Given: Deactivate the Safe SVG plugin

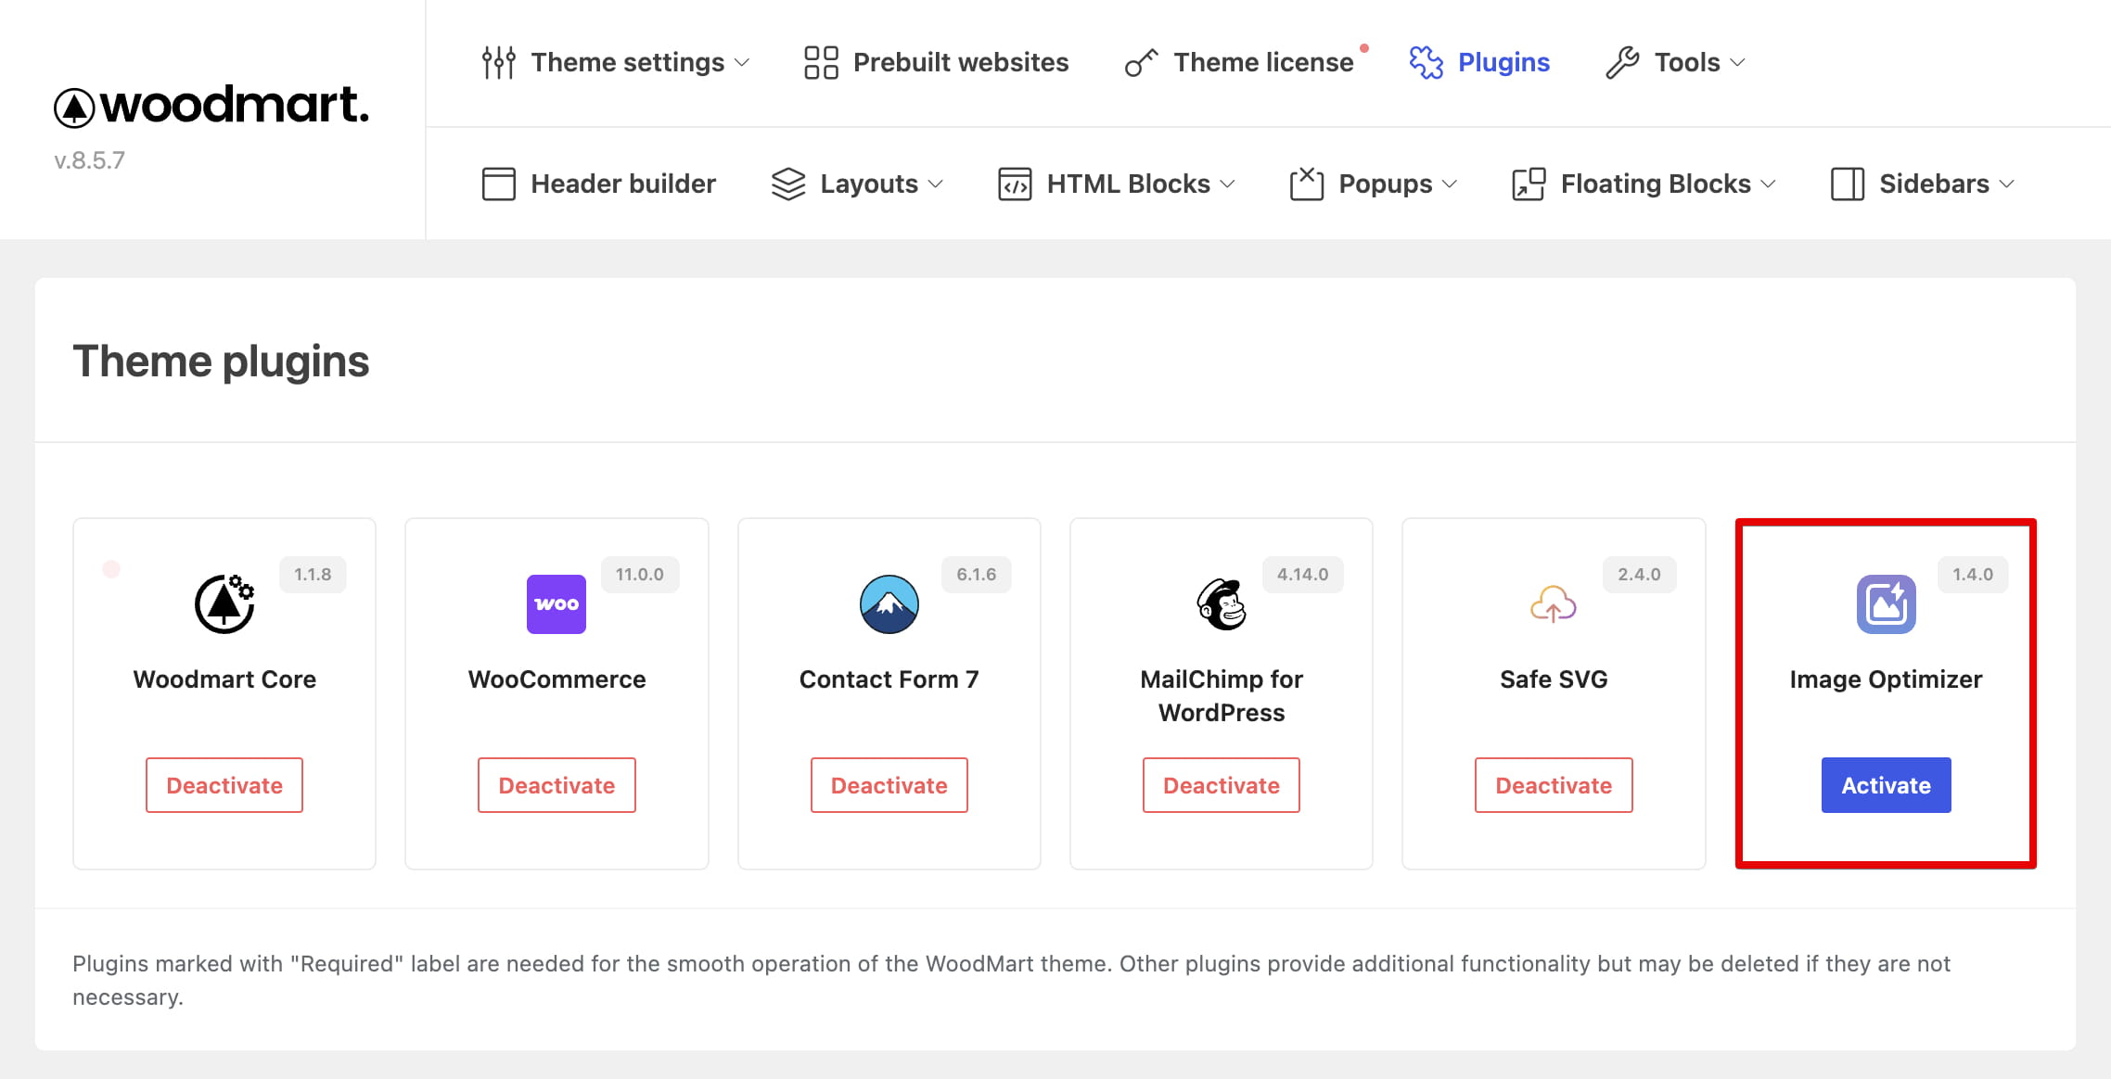Looking at the screenshot, I should [1554, 785].
